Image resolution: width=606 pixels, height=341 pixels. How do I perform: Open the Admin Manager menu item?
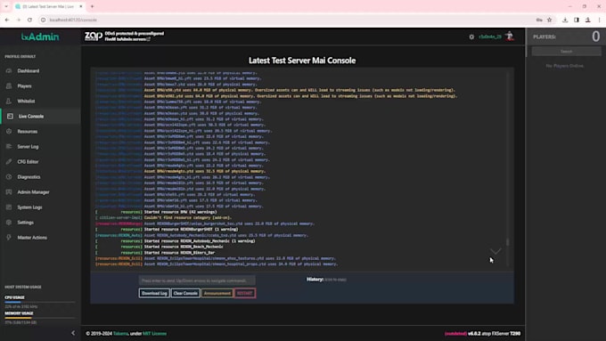click(33, 192)
